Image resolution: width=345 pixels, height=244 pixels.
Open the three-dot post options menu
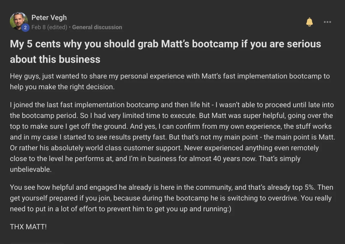click(x=327, y=22)
